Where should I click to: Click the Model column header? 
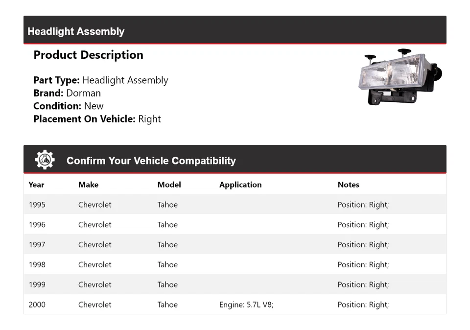point(169,185)
